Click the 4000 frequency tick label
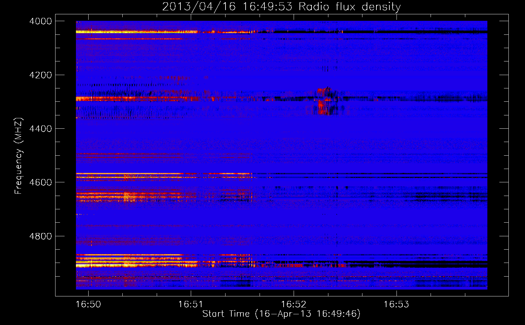The height and width of the screenshot is (325, 525). (x=41, y=21)
